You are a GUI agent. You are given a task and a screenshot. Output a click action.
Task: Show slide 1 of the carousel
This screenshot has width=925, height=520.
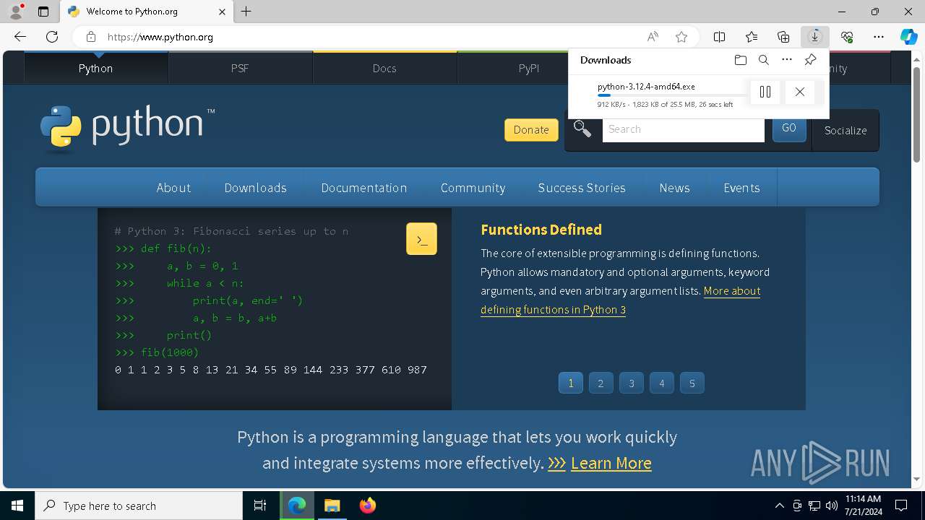point(571,383)
